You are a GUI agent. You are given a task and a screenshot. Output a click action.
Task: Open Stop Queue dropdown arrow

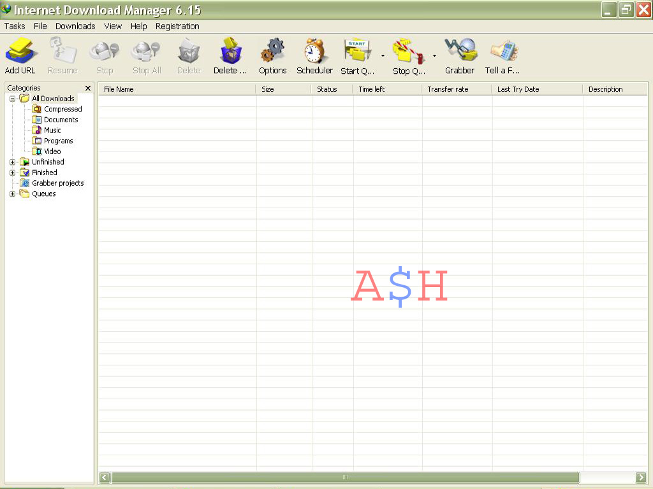click(434, 55)
